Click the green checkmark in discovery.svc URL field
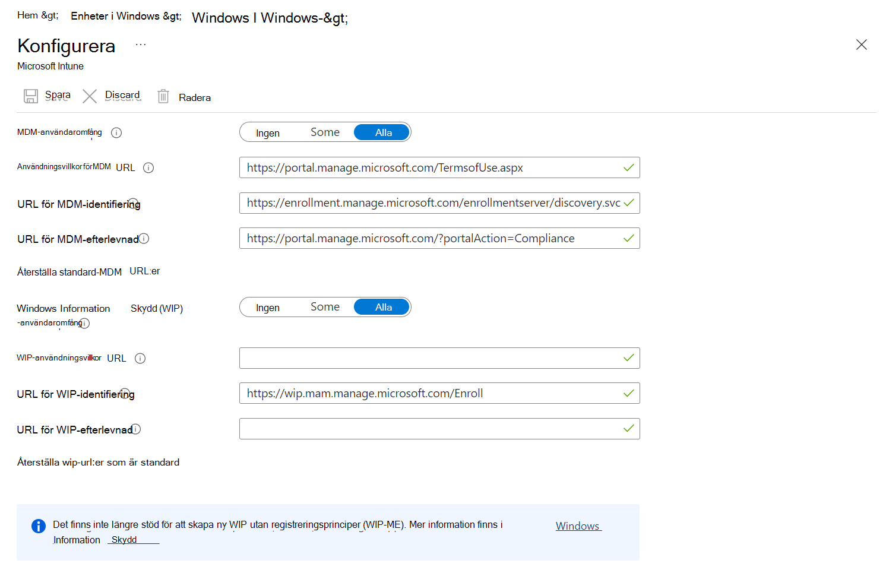This screenshot has width=886, height=576. 629,203
